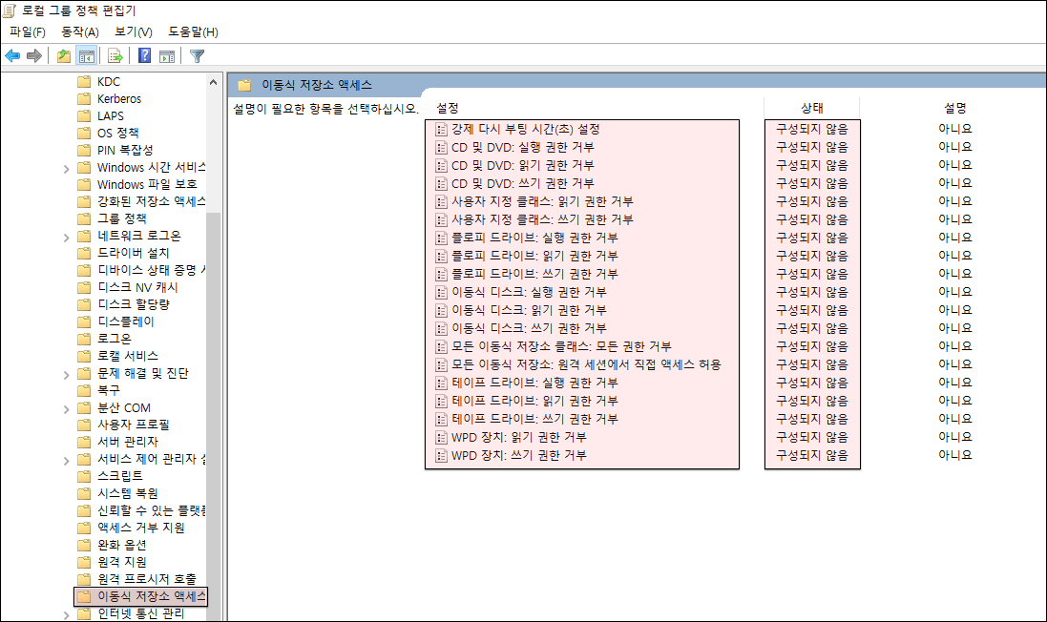Select the 그룹 정책 folder

pyautogui.click(x=122, y=218)
